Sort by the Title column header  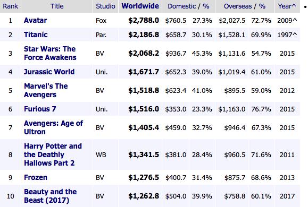57,6
